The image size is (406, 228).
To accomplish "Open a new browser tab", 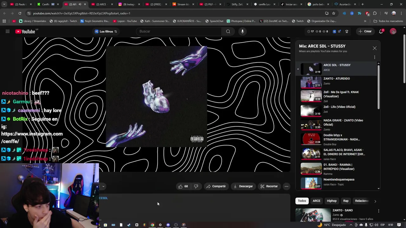I will pyautogui.click(x=363, y=4).
